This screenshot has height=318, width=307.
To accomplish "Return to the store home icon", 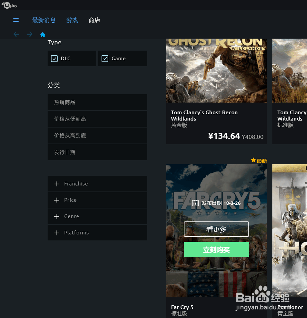I will pos(43,35).
